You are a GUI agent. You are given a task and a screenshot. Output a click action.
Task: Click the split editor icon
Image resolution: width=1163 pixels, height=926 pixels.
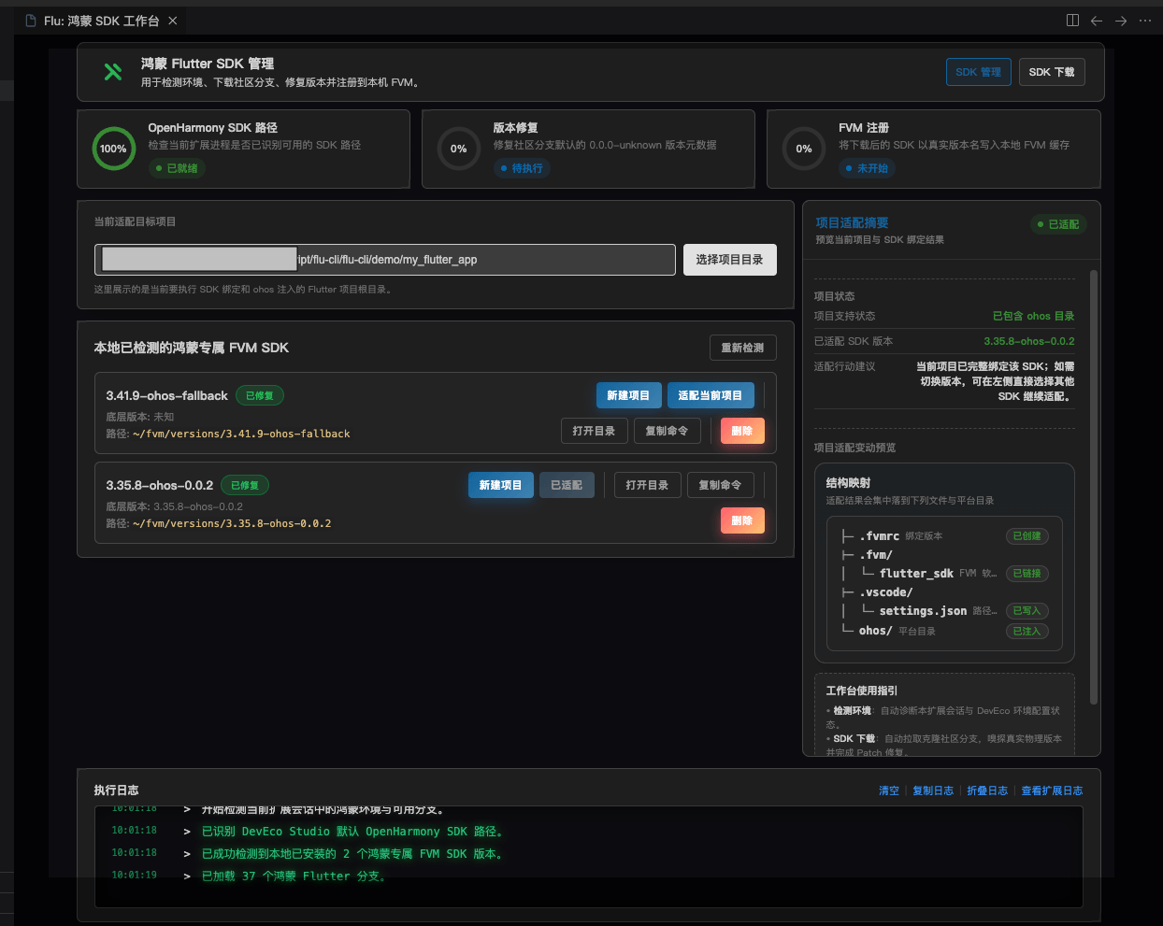(x=1072, y=21)
